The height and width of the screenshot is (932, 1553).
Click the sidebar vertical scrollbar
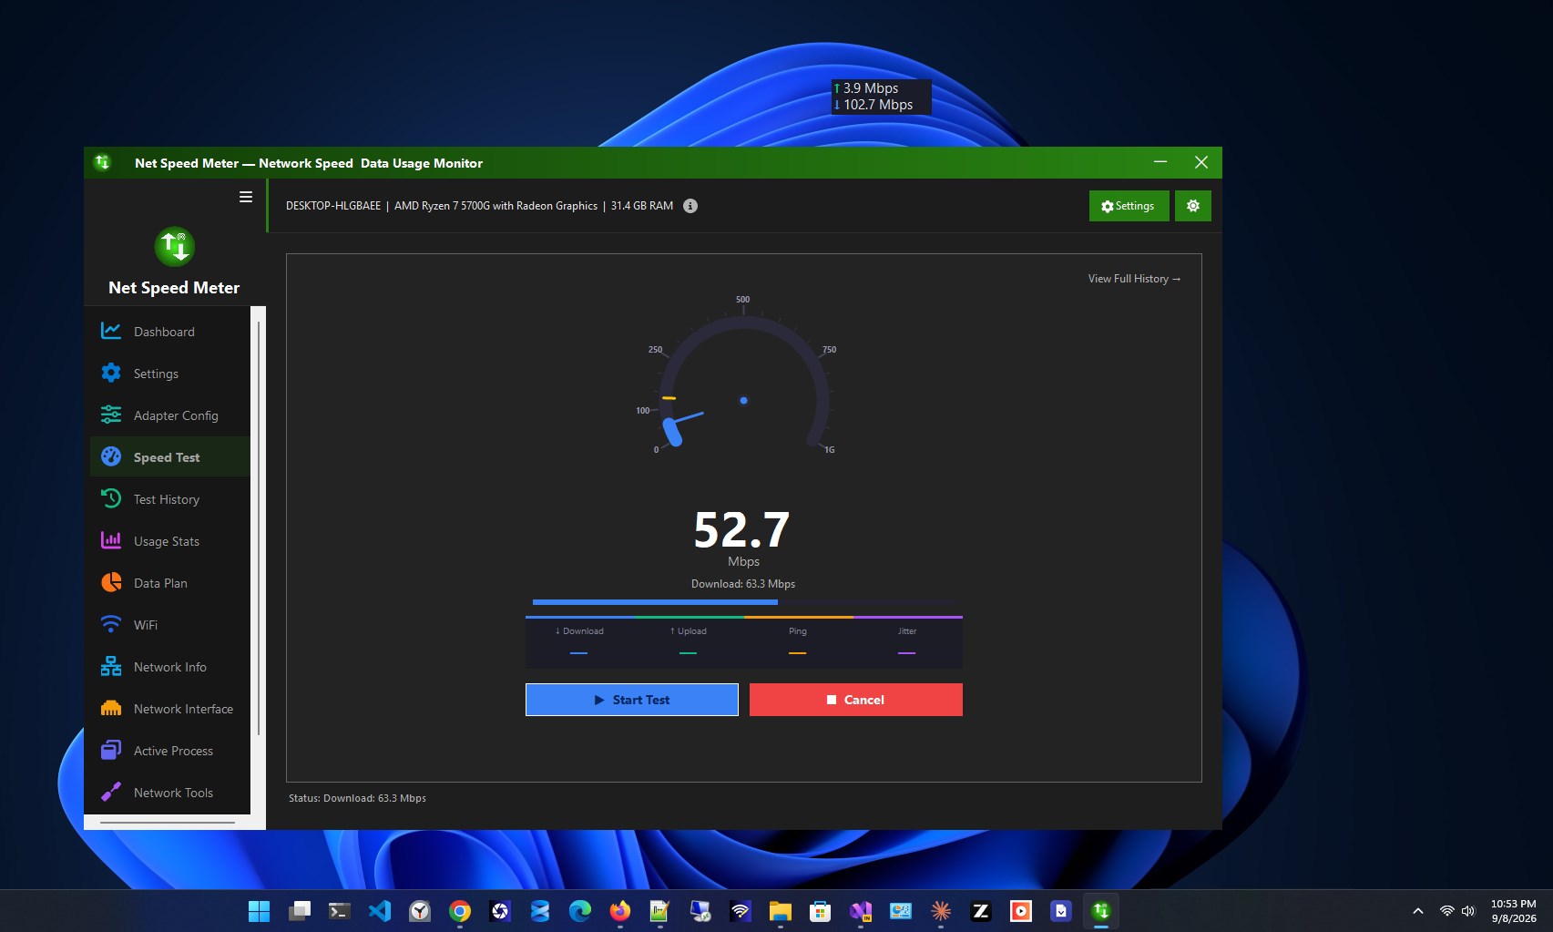tap(259, 528)
